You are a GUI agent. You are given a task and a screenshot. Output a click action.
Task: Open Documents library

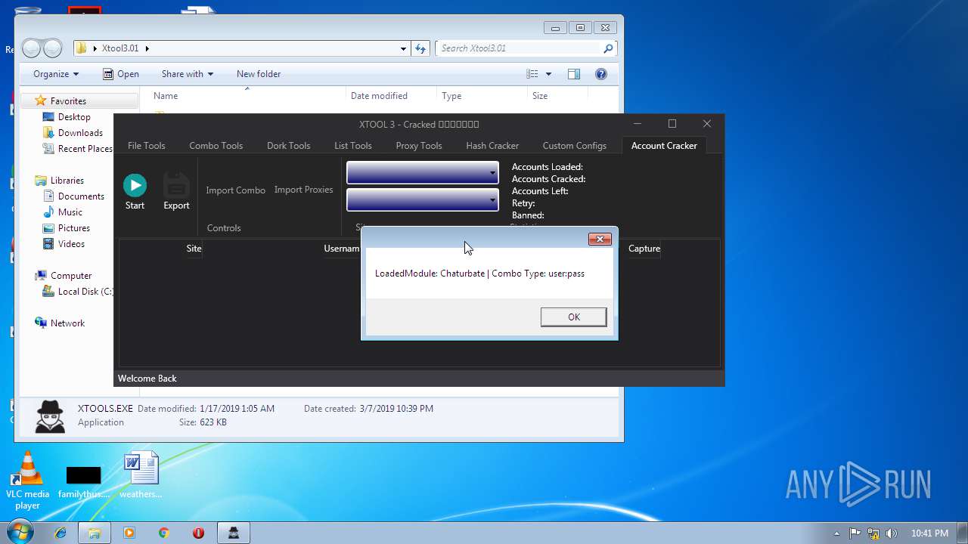point(81,196)
